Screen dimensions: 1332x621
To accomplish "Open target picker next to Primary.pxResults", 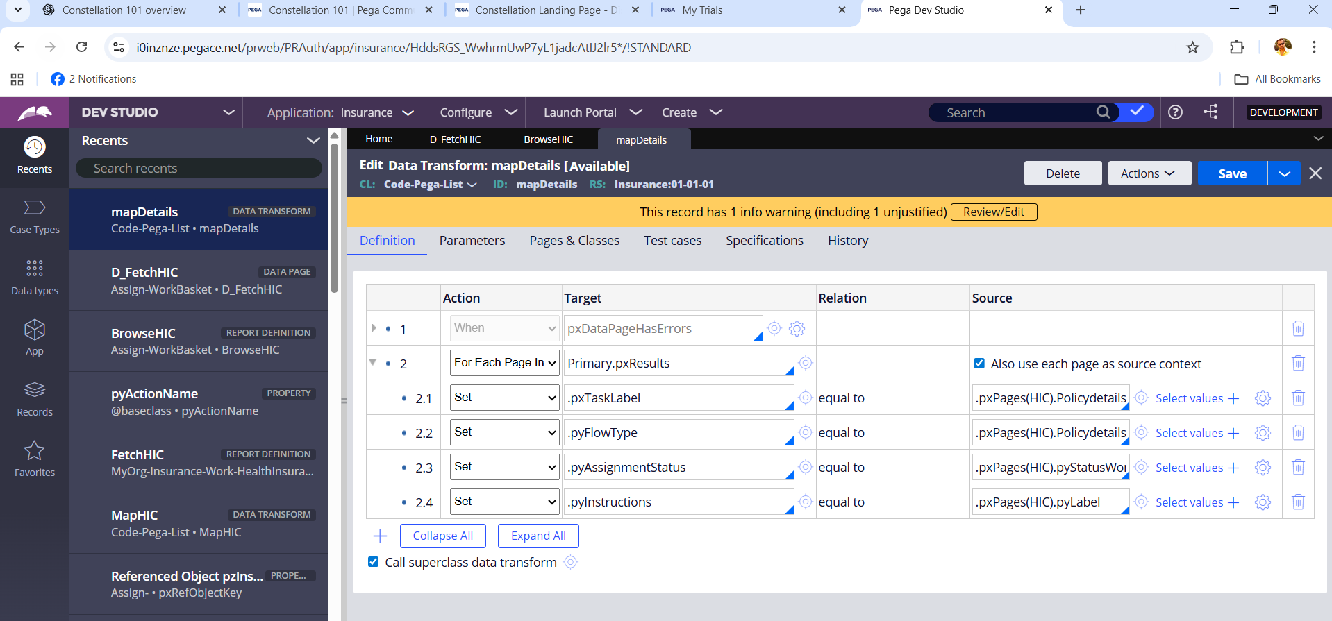I will tap(806, 363).
